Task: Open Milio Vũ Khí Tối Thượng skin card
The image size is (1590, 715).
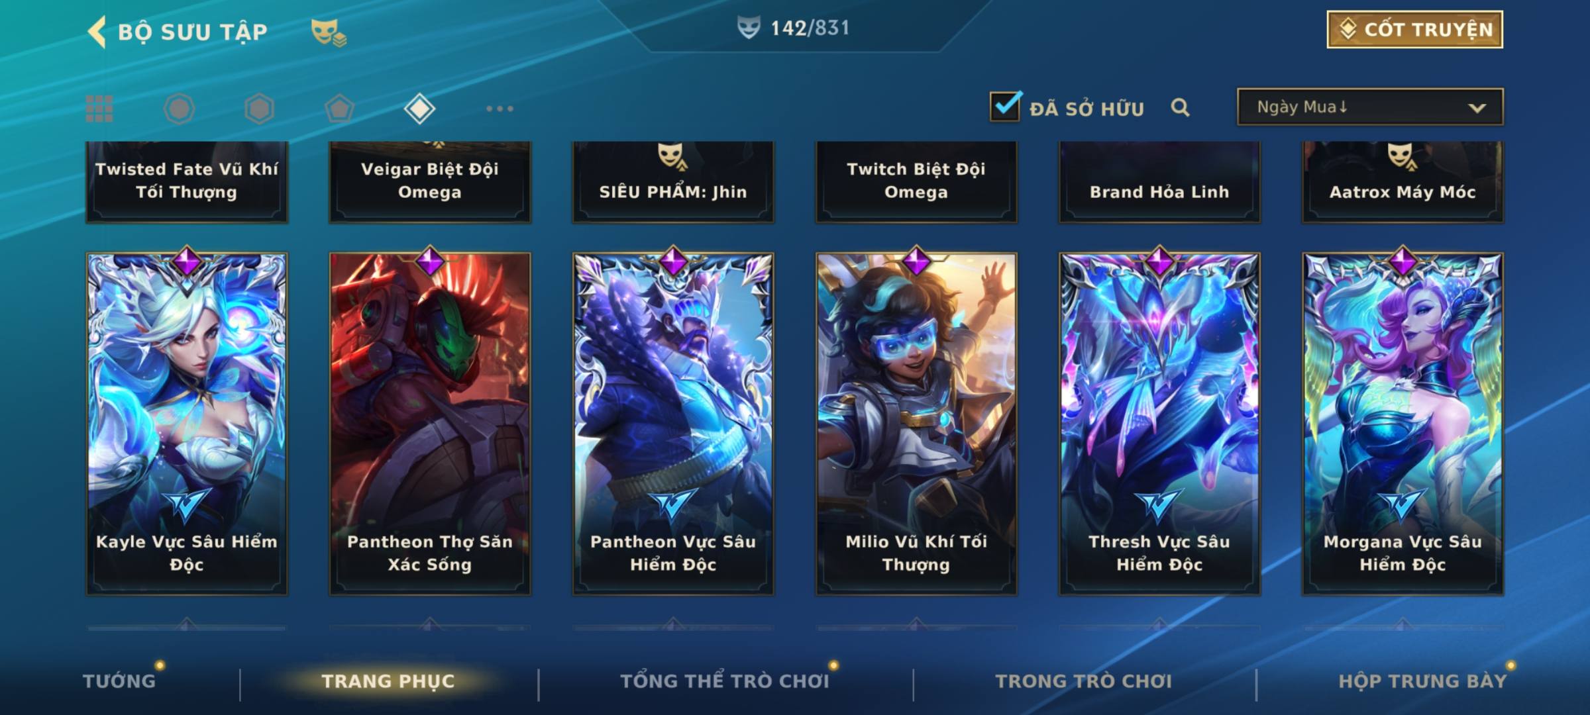Action: pyautogui.click(x=916, y=424)
